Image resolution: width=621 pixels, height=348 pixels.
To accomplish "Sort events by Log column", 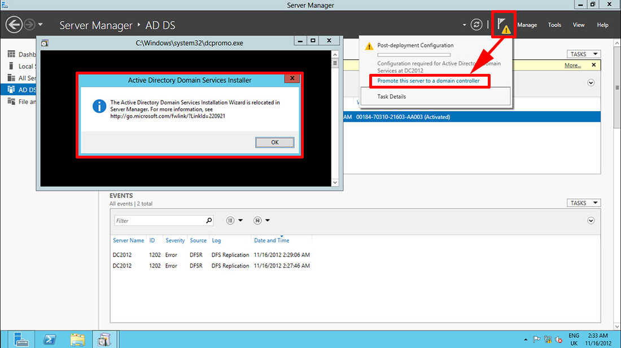I will pyautogui.click(x=216, y=240).
